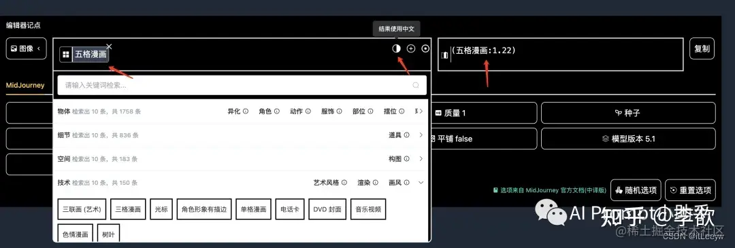Image resolution: width=735 pixels, height=248 pixels.
Task: Click the 细节 category label
Action: point(64,135)
